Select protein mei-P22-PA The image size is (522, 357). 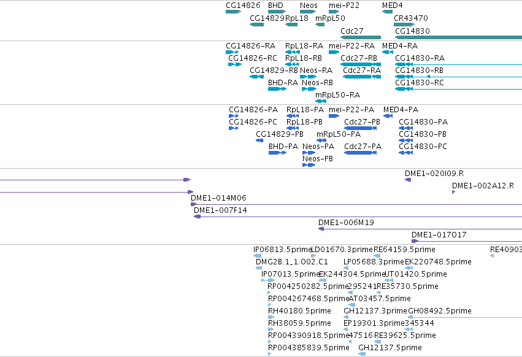point(334,116)
